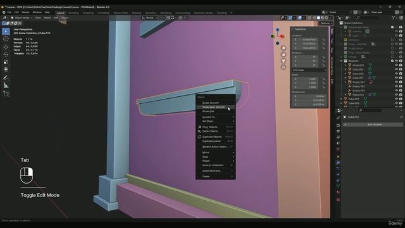Select the Rotate tool in the toolbar
Screen dimensions: 405x228
coord(6,54)
